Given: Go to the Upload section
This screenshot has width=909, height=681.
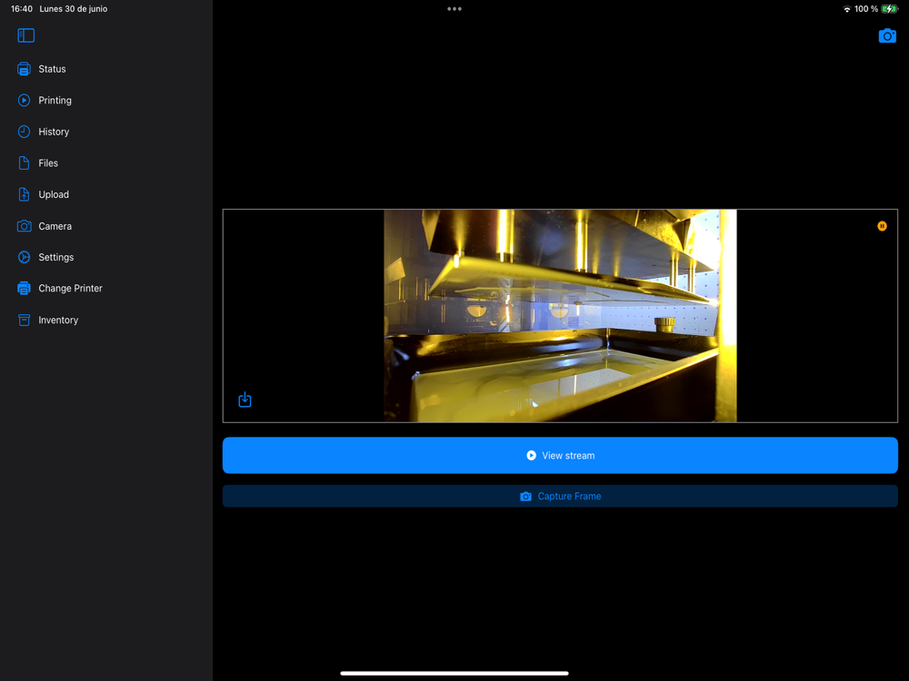Looking at the screenshot, I should click(x=54, y=194).
